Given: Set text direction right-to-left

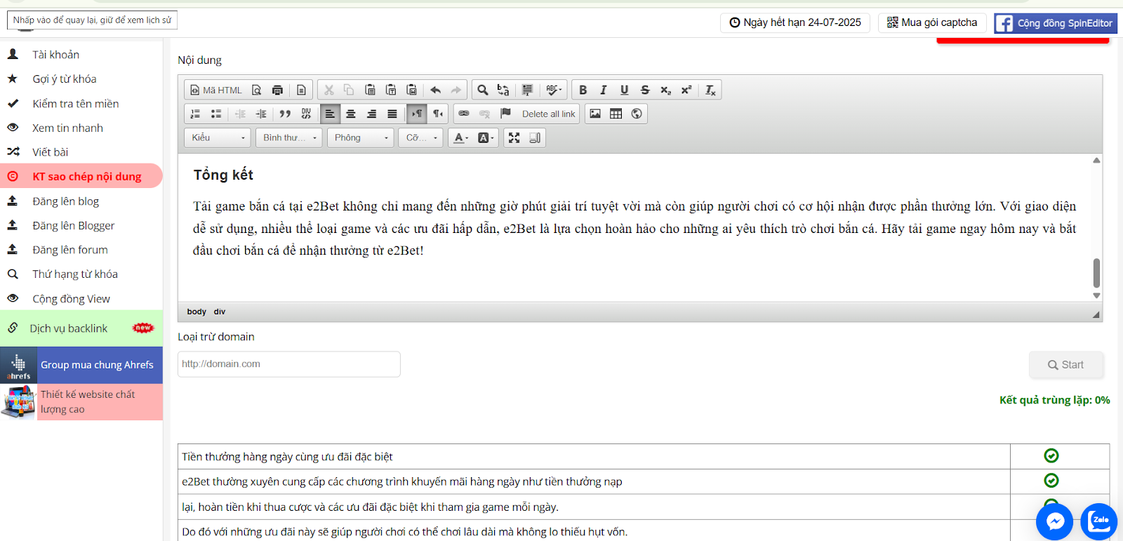Looking at the screenshot, I should pos(437,114).
